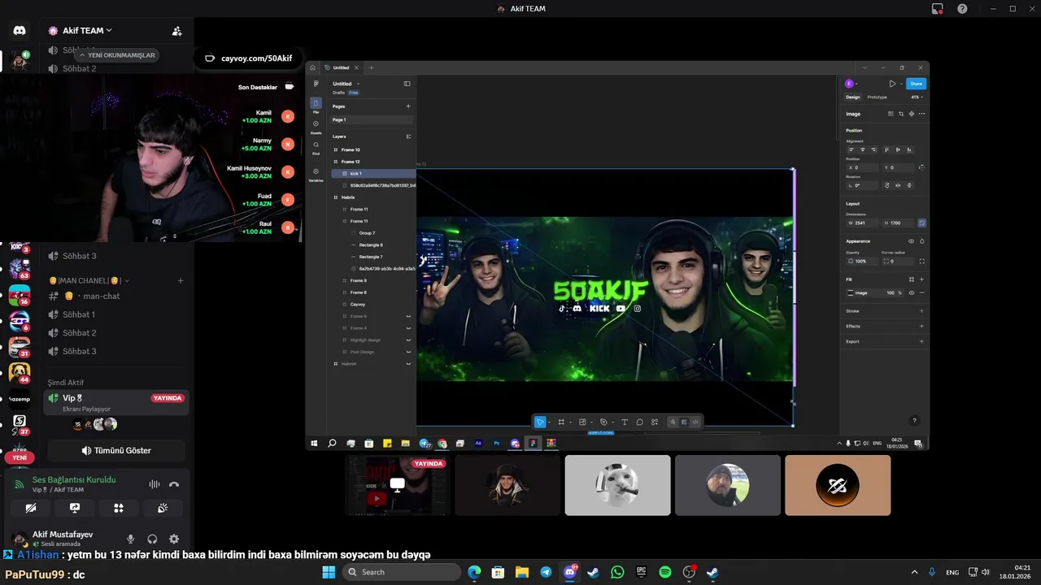This screenshot has height=585, width=1041.
Task: Click the Figma present play icon
Action: (x=892, y=84)
